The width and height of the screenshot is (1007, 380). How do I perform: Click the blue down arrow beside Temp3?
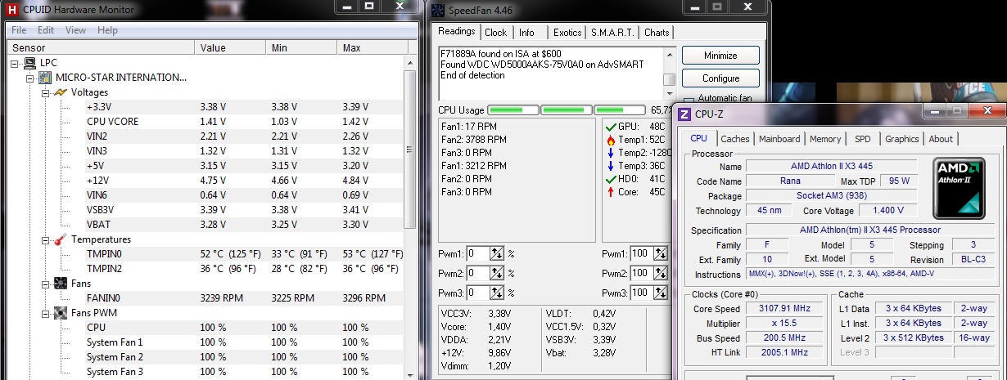(610, 166)
